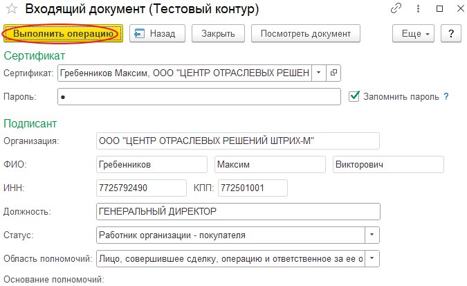Click the Должность field ГЕНЕРАЛЬНЫЙ ДИРЕКТОР
The image size is (467, 286).
click(238, 211)
